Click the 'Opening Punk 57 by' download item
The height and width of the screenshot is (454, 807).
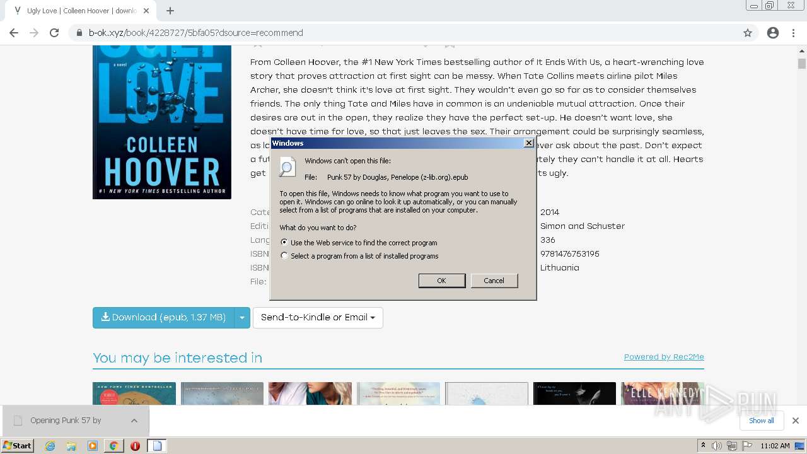(x=66, y=421)
